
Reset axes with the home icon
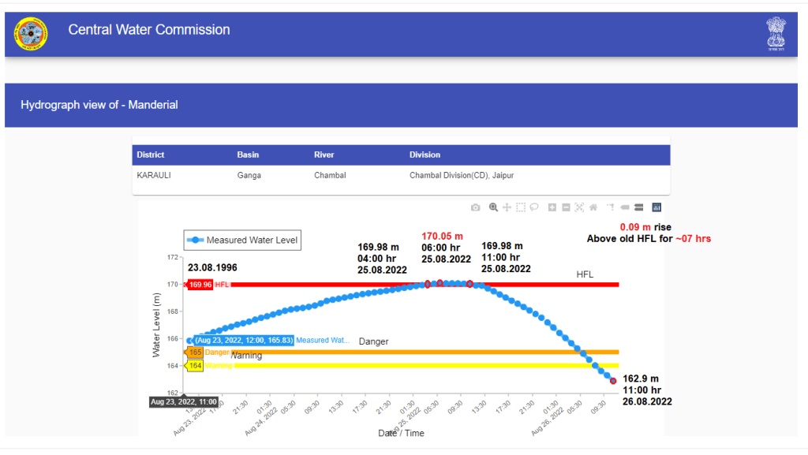pos(593,207)
